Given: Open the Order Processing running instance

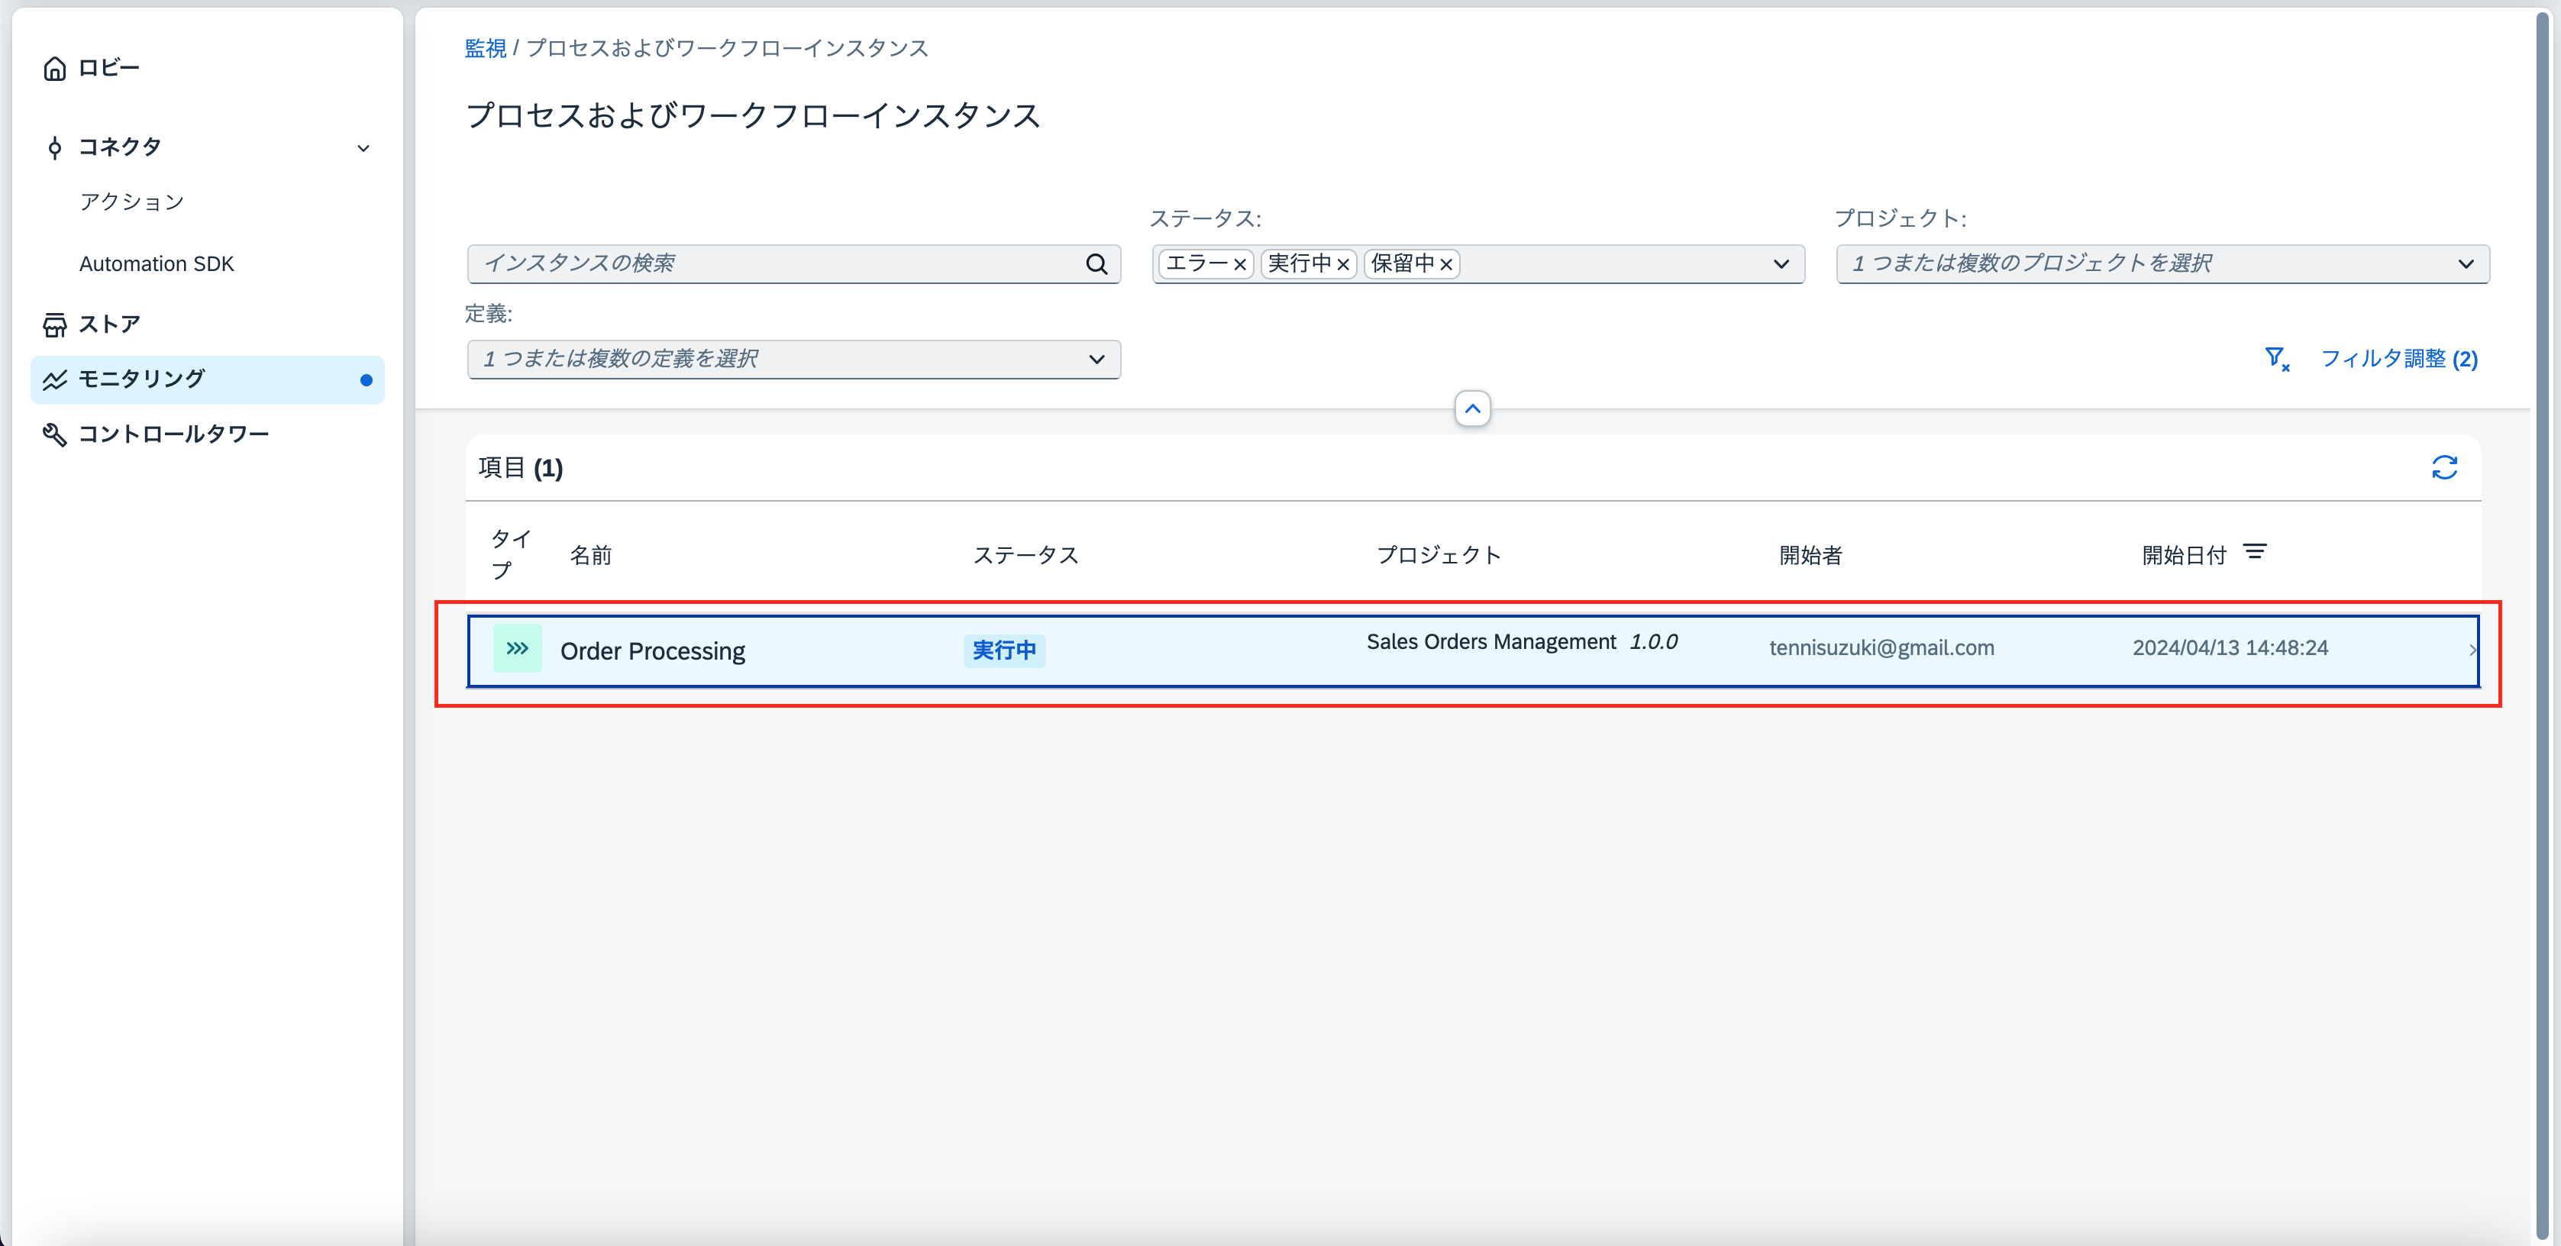Looking at the screenshot, I should 652,650.
